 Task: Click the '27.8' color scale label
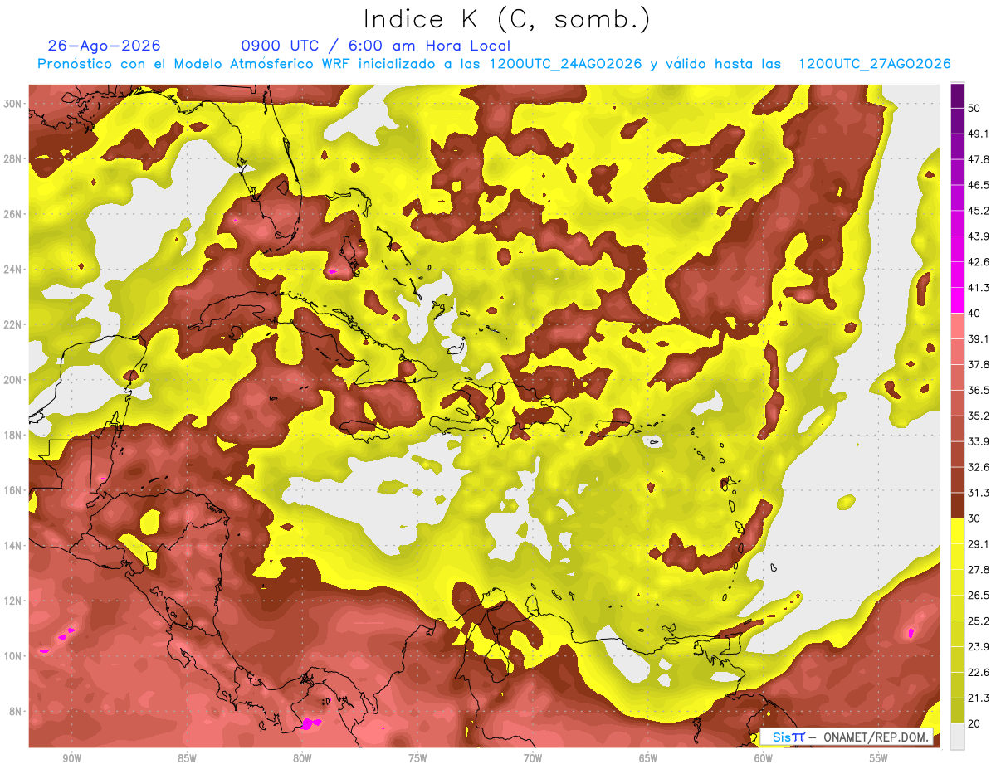[x=979, y=570]
